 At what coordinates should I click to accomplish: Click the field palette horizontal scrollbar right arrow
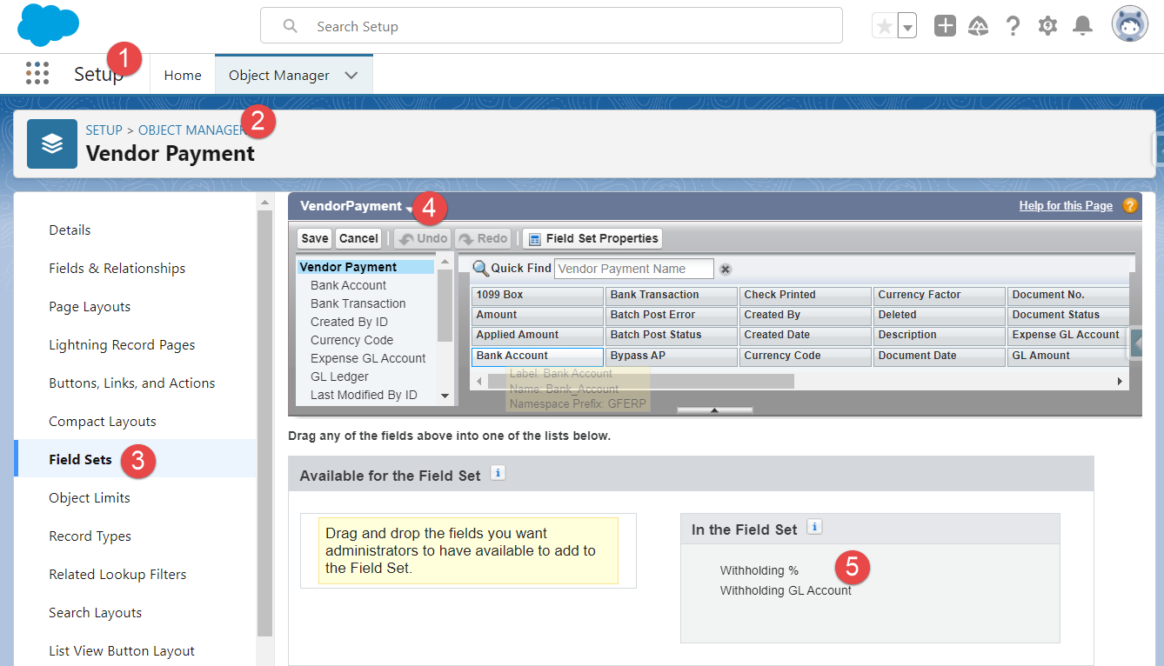[1121, 382]
